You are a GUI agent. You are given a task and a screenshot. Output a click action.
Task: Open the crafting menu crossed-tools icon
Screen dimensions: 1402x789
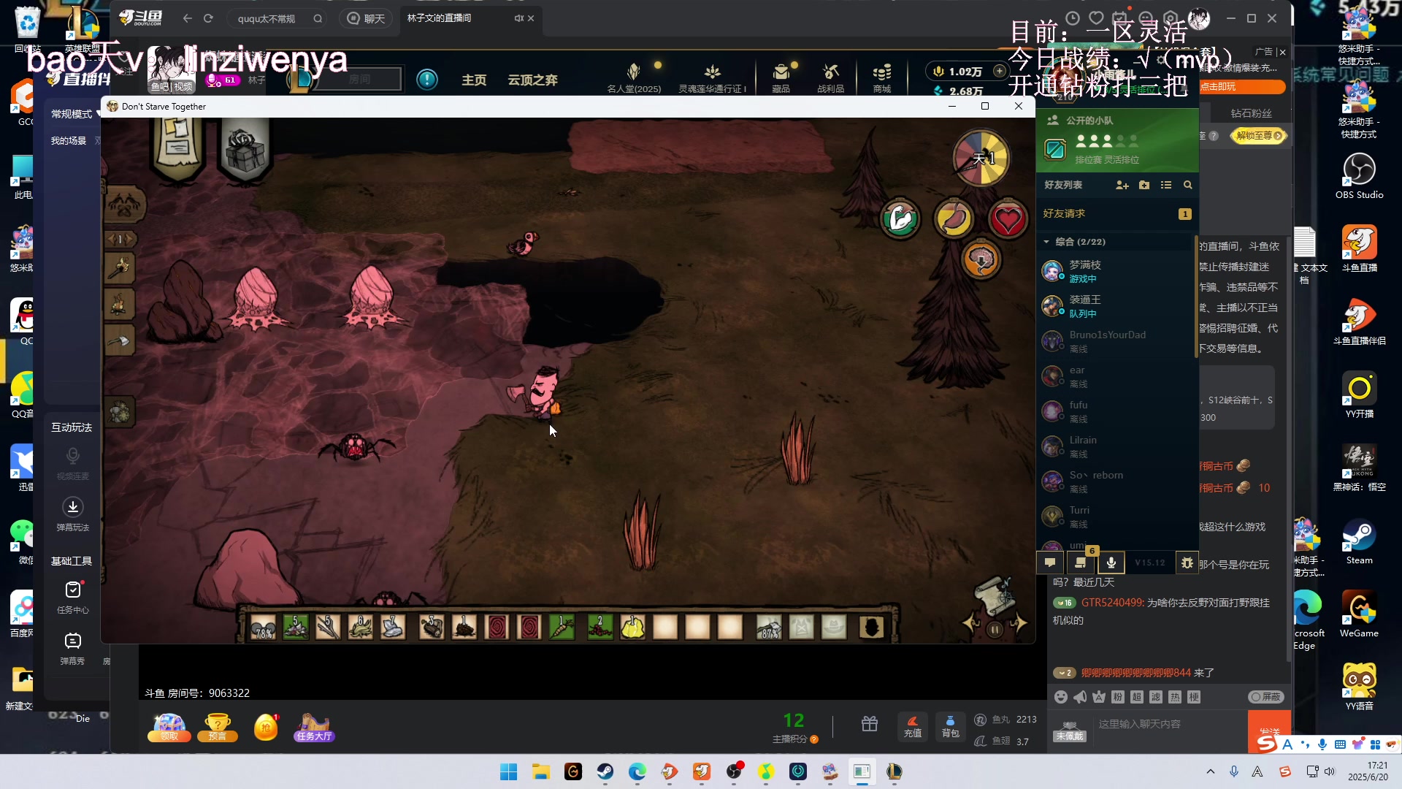pos(124,205)
